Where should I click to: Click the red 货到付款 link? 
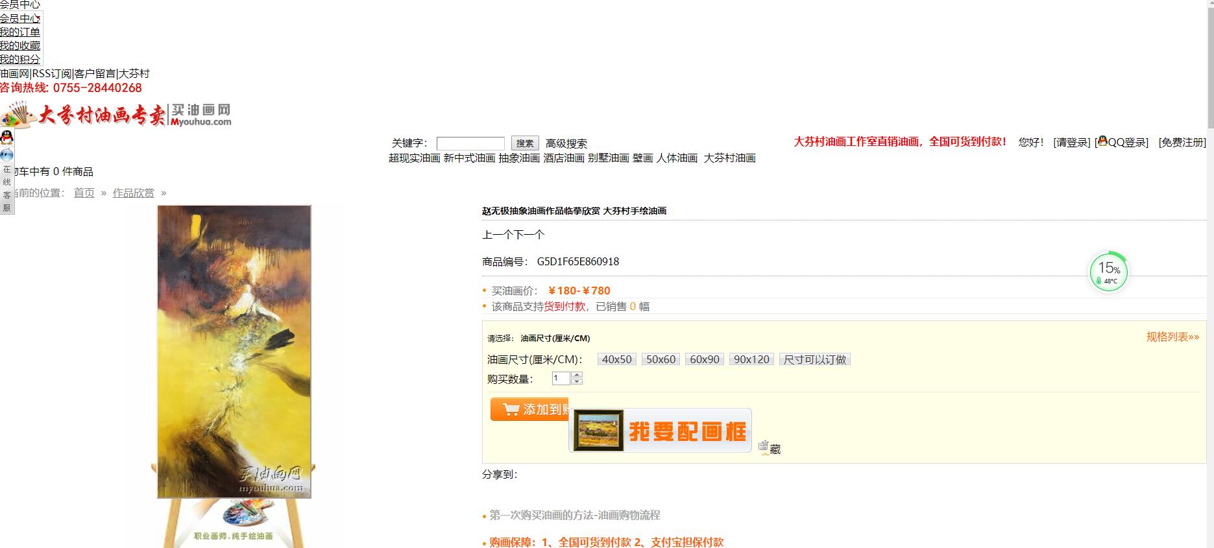pos(565,306)
